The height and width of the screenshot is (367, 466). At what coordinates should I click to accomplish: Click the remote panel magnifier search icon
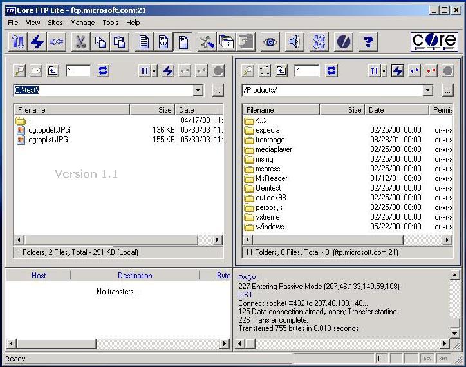[x=248, y=71]
